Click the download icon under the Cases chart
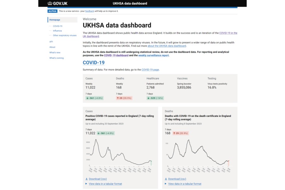This screenshot has height=190, width=285. pyautogui.click(x=86, y=179)
